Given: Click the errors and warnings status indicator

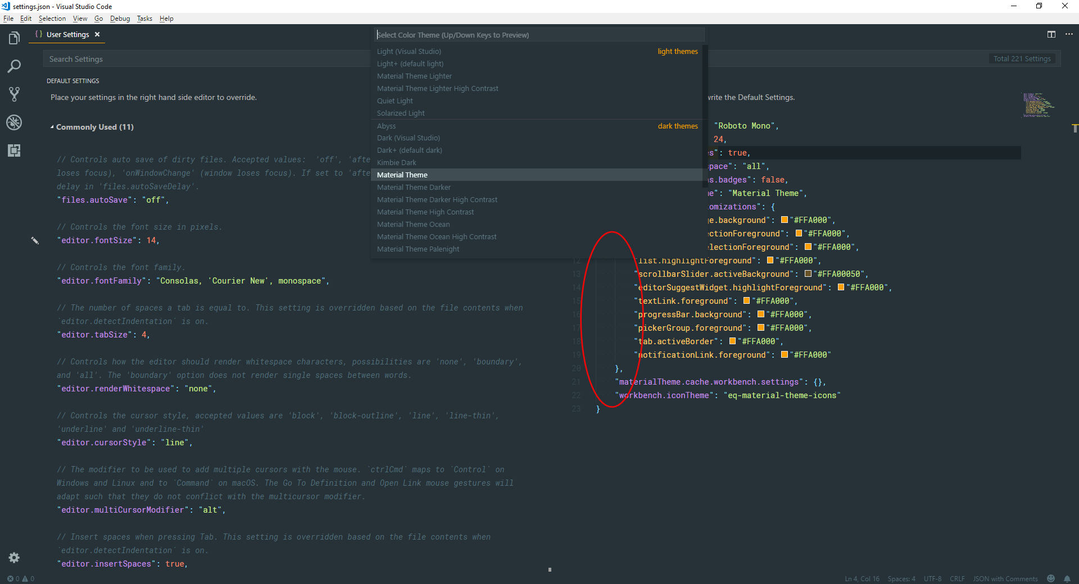Looking at the screenshot, I should [x=21, y=579].
